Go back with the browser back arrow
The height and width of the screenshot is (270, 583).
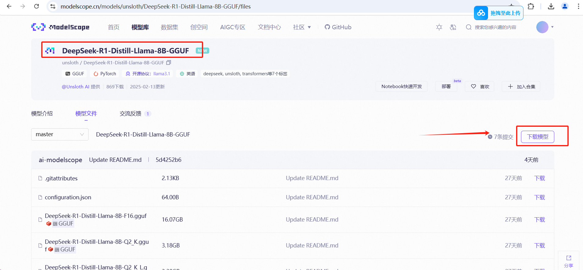[9, 6]
